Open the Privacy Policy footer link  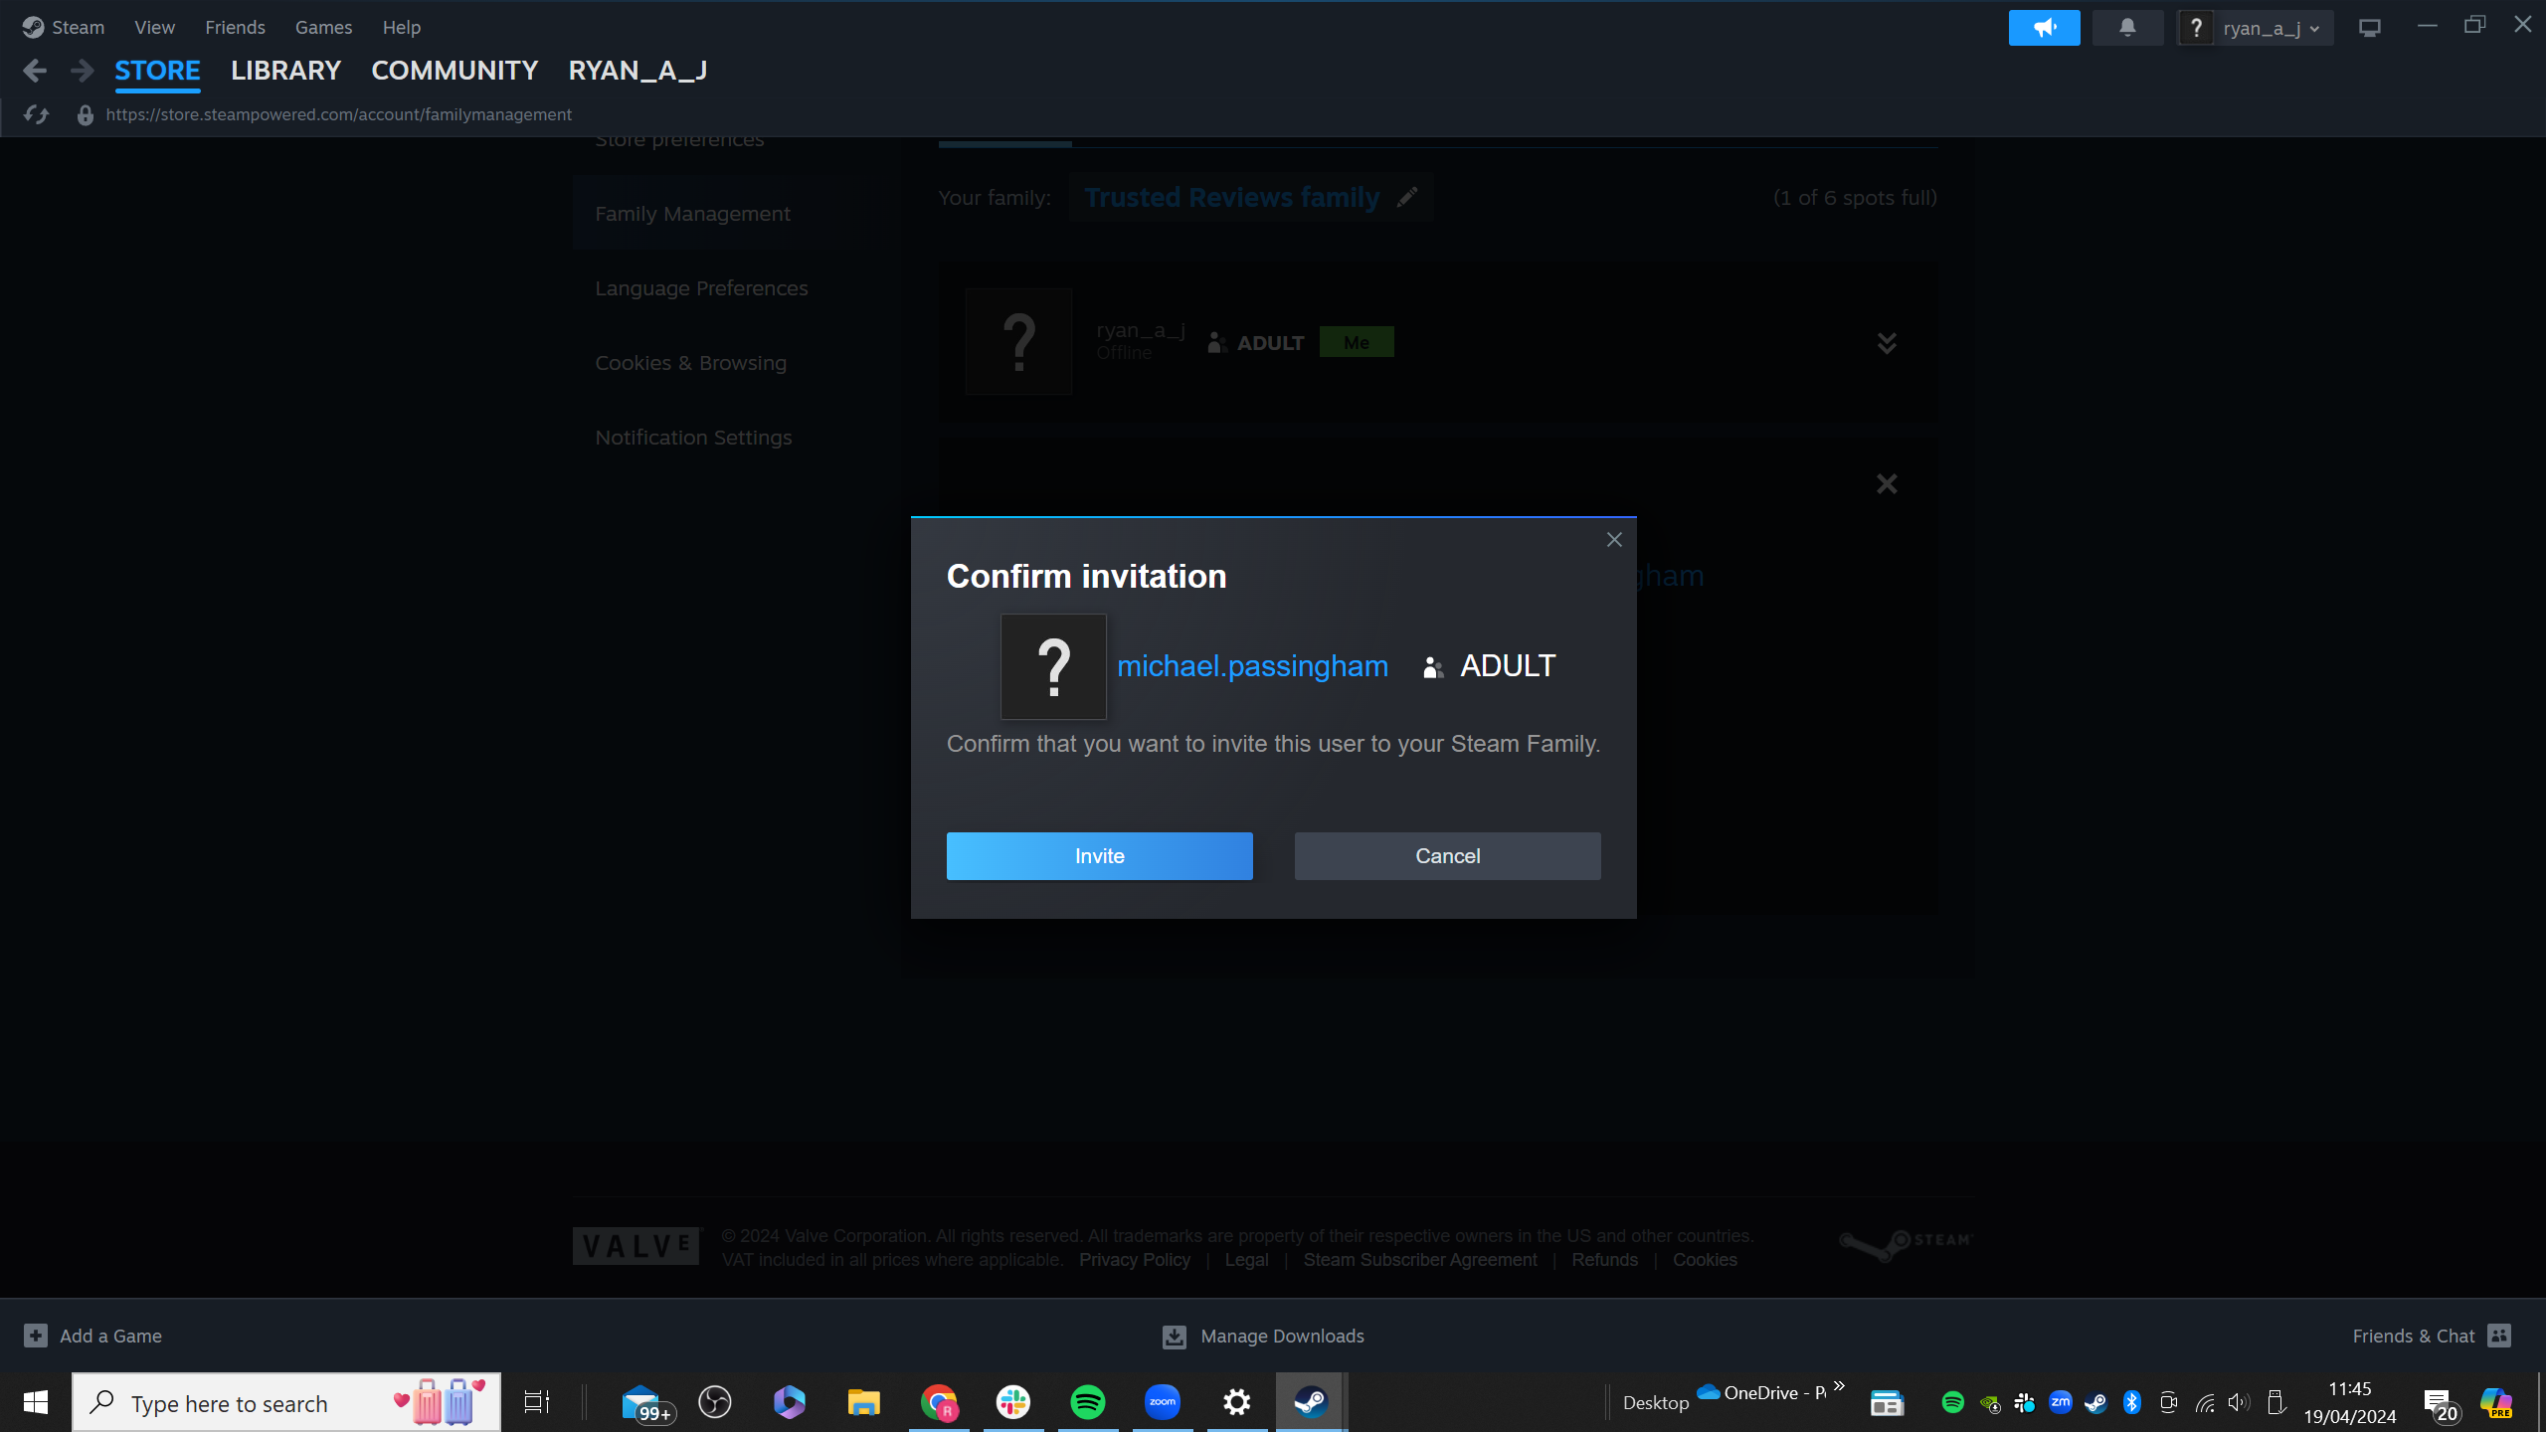(1135, 1260)
